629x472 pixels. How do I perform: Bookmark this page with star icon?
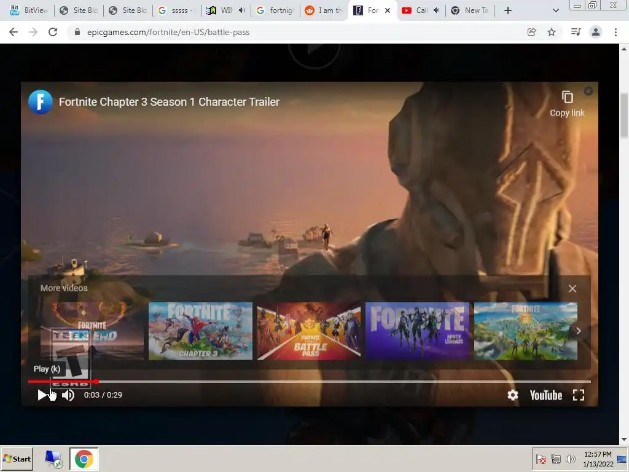(x=552, y=32)
